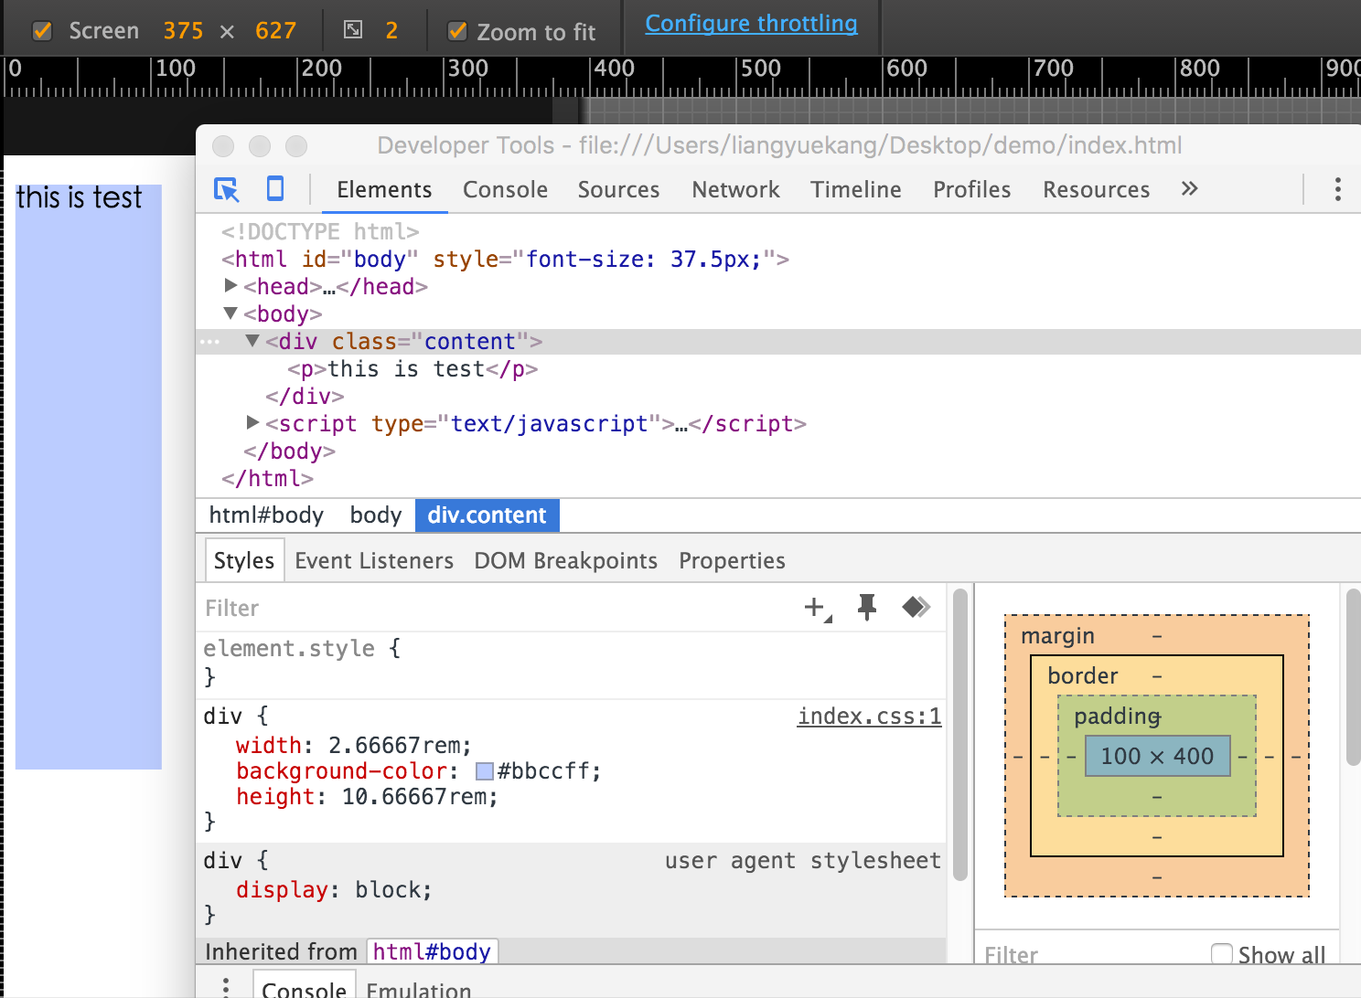Viewport: 1361px width, 998px height.
Task: Collapse the div class content node
Action: 253,341
